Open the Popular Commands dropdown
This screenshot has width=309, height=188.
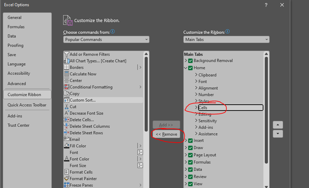(106, 40)
